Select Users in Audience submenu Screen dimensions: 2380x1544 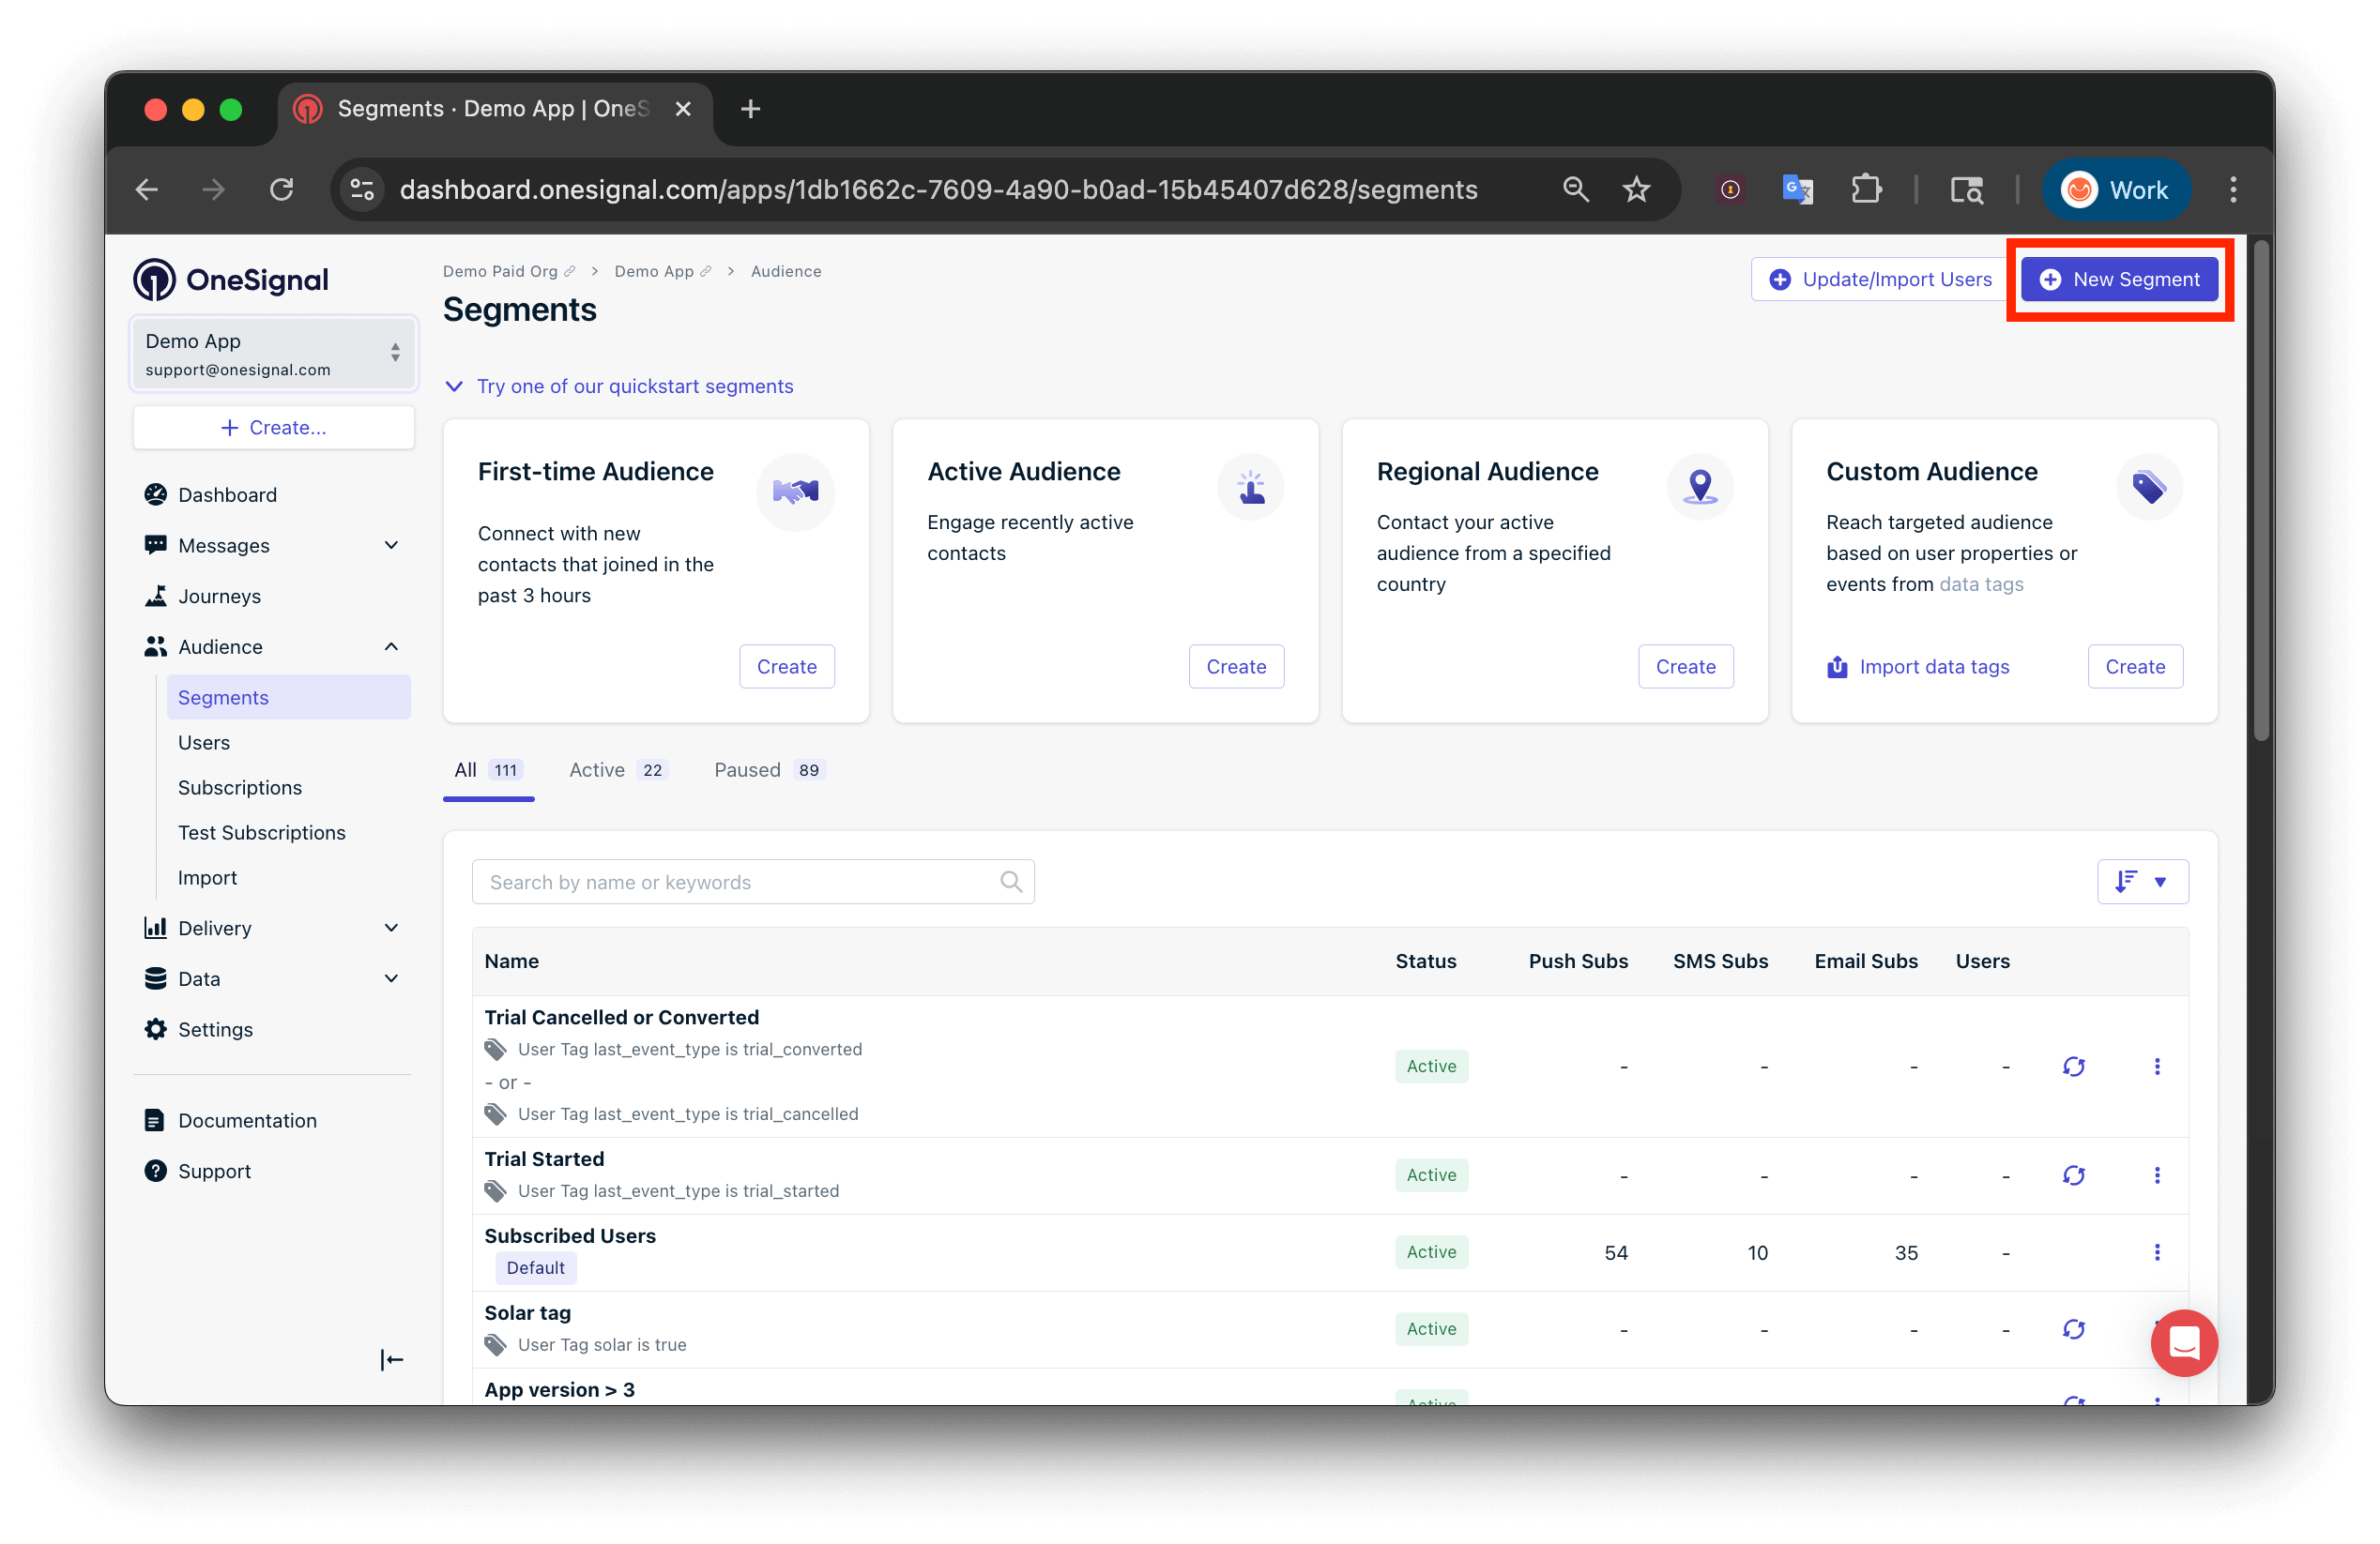click(204, 743)
